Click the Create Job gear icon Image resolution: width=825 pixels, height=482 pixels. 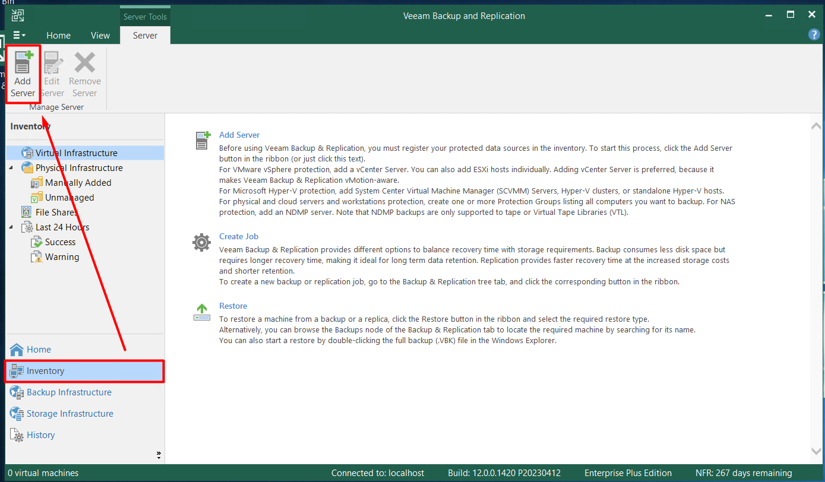[202, 243]
